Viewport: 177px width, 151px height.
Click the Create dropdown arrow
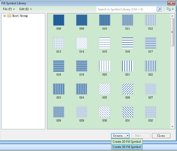click(128, 136)
